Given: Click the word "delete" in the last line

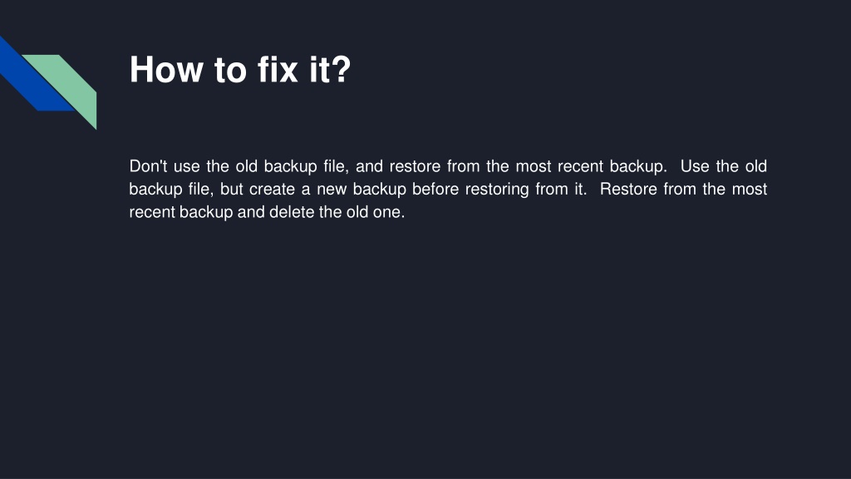Looking at the screenshot, I should (292, 212).
